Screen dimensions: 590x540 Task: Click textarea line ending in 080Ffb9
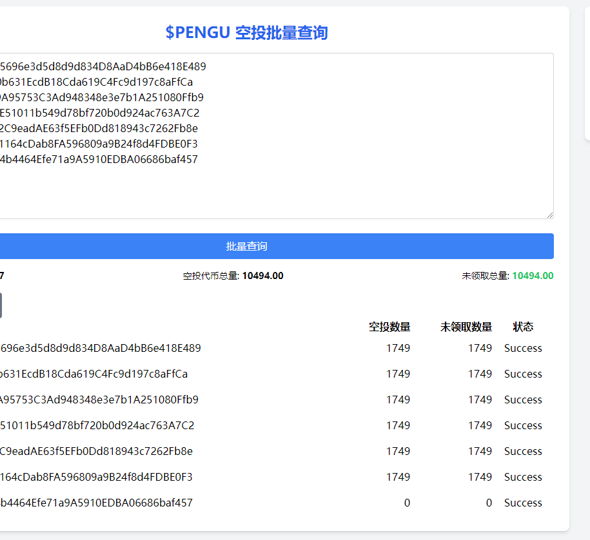click(102, 97)
